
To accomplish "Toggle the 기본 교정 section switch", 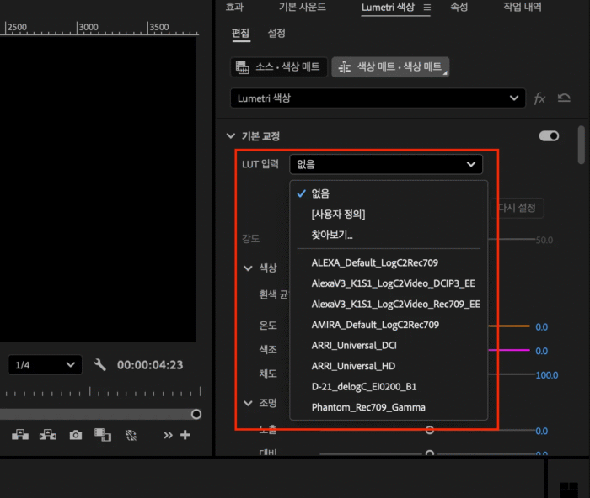I will click(549, 135).
